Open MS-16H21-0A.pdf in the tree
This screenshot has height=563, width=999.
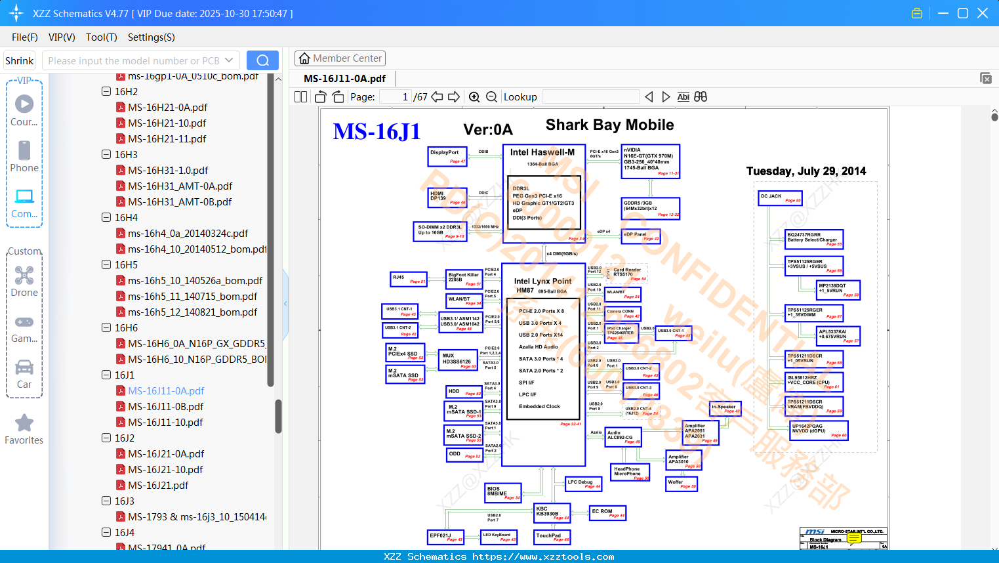[167, 107]
